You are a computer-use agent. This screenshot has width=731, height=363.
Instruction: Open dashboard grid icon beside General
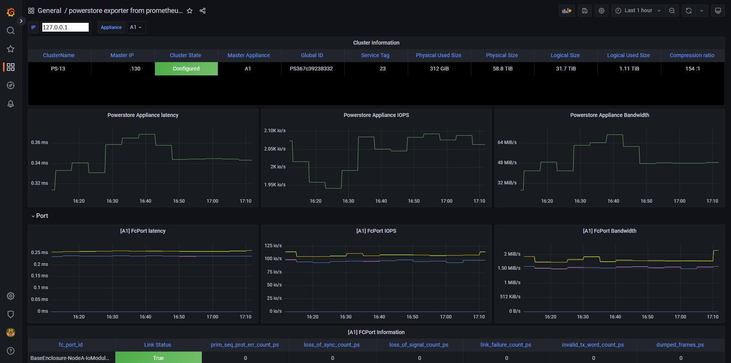click(31, 11)
